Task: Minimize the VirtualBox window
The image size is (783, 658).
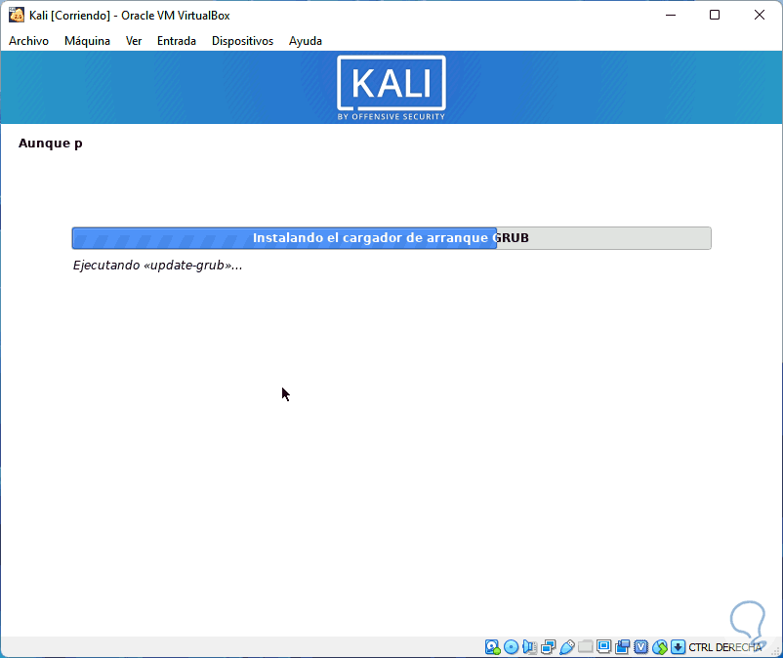Action: coord(671,15)
